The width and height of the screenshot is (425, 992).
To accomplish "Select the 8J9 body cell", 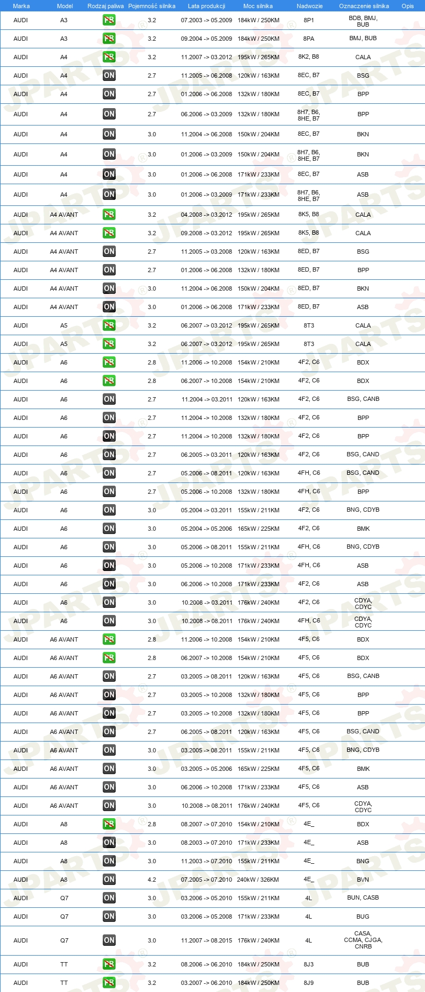I will 309,983.
